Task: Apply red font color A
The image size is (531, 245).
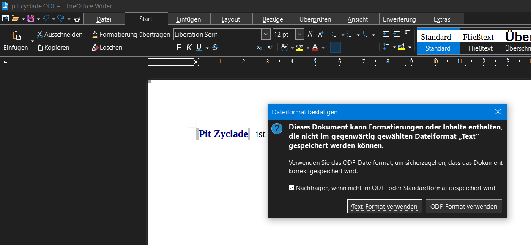Action: coord(315,47)
